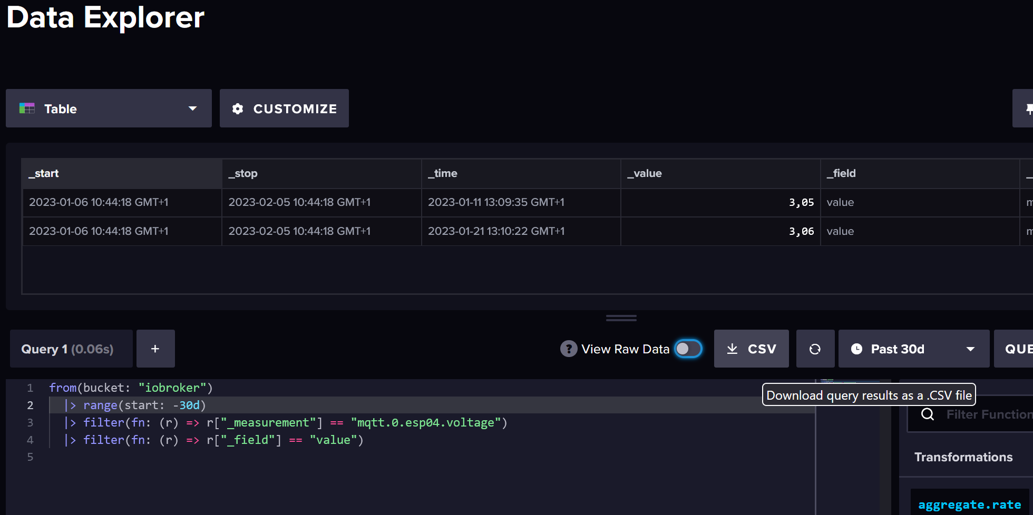Viewport: 1033px width, 515px height.
Task: Sort by the _value column header
Action: (720, 173)
